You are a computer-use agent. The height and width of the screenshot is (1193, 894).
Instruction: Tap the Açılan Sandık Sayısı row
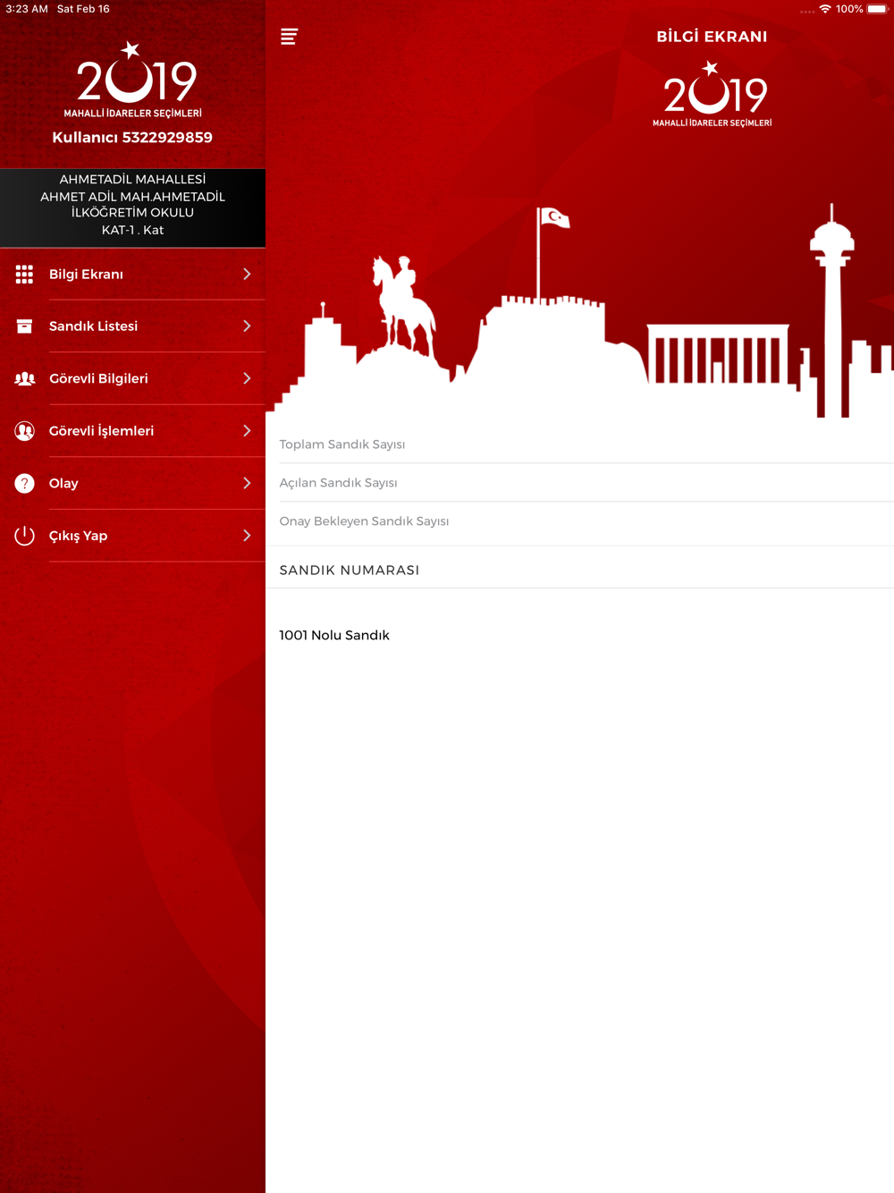579,483
